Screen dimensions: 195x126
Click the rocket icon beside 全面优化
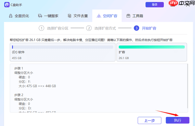point(11,16)
